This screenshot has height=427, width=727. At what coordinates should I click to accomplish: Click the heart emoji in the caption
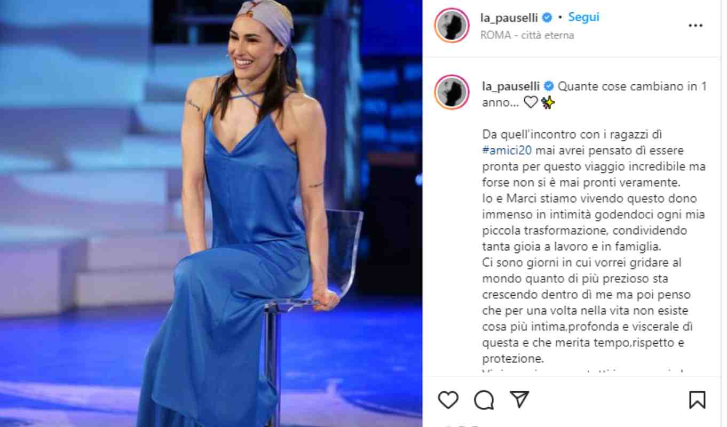[x=531, y=102]
